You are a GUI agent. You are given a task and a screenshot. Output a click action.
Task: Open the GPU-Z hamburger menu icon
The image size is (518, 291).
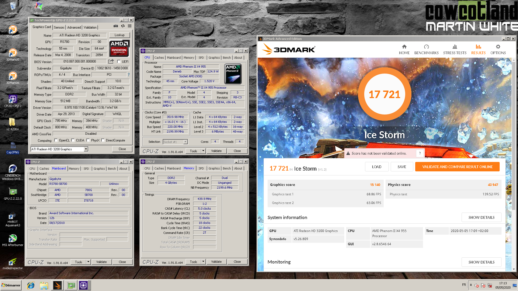pyautogui.click(x=130, y=26)
